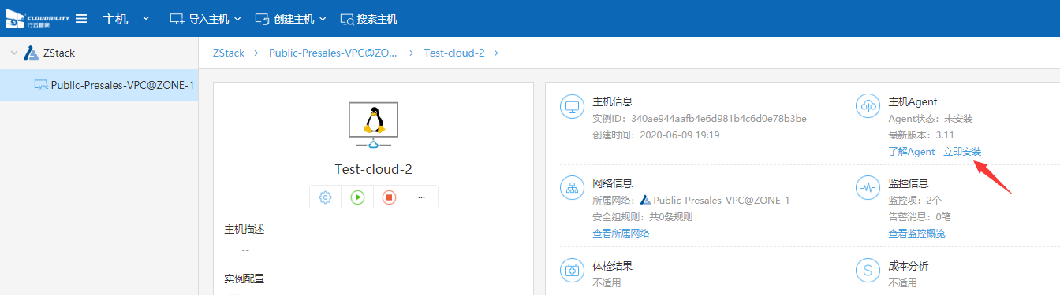Image resolution: width=1060 pixels, height=295 pixels.
Task: Stop the host with red stop button
Action: [389, 197]
